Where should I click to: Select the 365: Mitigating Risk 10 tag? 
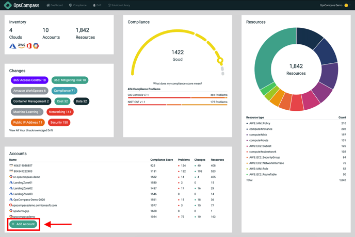coord(70,80)
